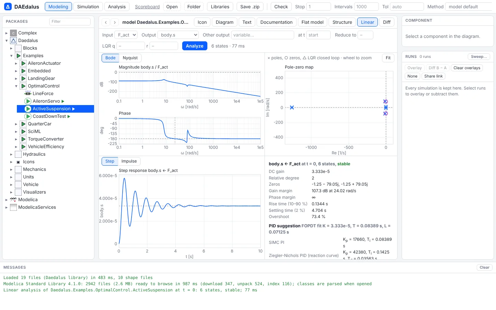The width and height of the screenshot is (496, 310).
Task: Click the Daedalus library triangle icon
Action: point(13,41)
